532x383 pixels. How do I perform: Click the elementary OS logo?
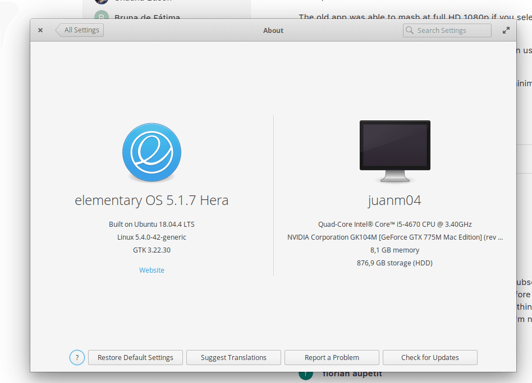[x=152, y=152]
